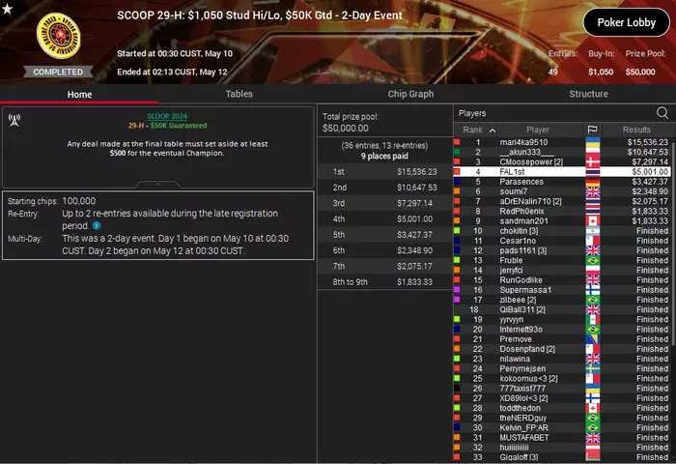Click the players list scrollbar

673,244
